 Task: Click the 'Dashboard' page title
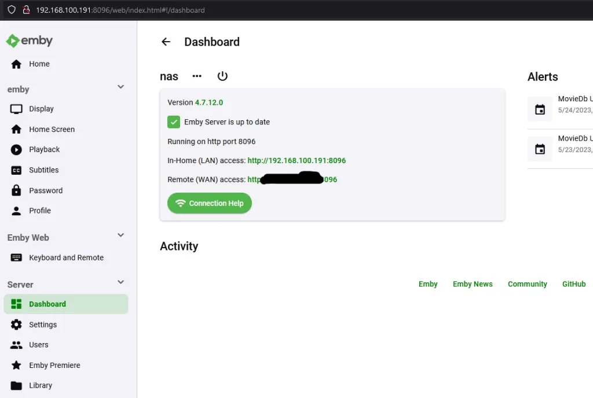pos(212,42)
